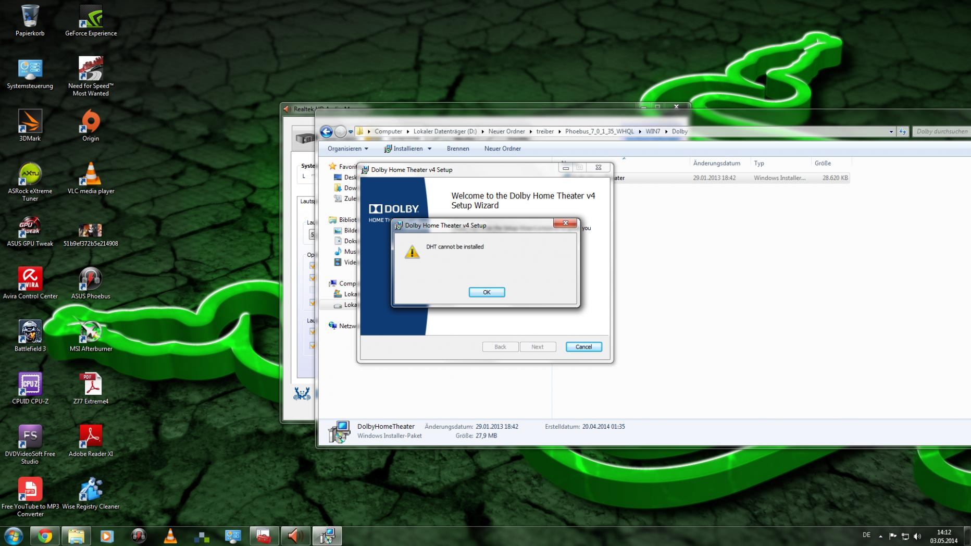Open the clock showing 14:12
This screenshot has height=546, width=971.
coord(944,536)
